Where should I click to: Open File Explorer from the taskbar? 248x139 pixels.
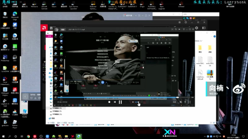point(66,136)
